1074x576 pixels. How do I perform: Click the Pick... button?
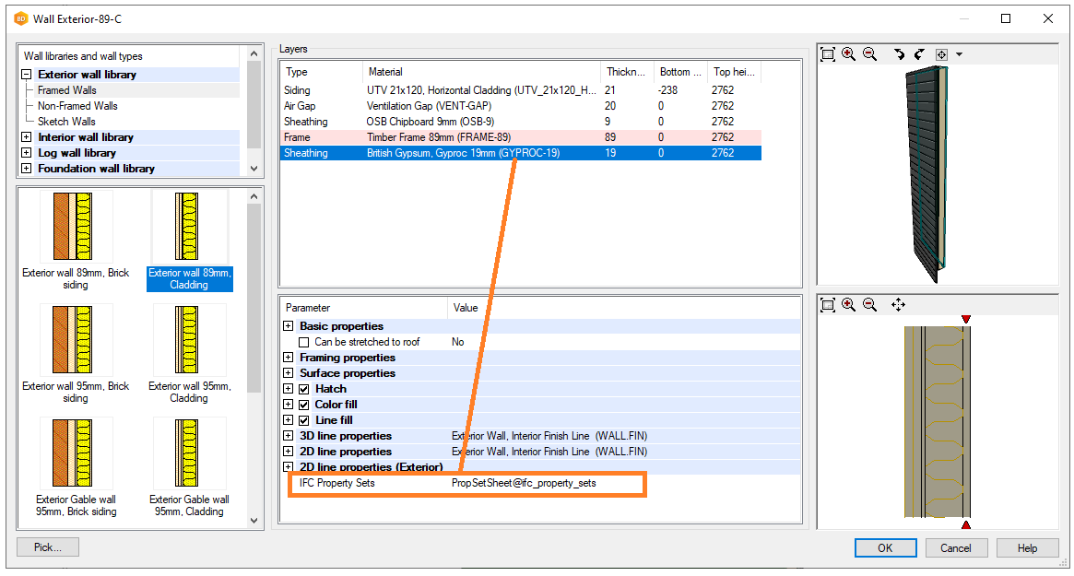coord(48,547)
